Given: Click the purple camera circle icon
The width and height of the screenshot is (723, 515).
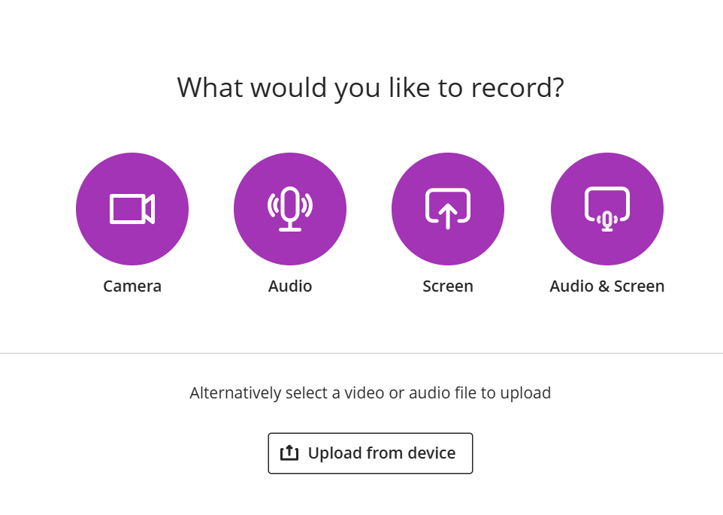Looking at the screenshot, I should (x=132, y=208).
